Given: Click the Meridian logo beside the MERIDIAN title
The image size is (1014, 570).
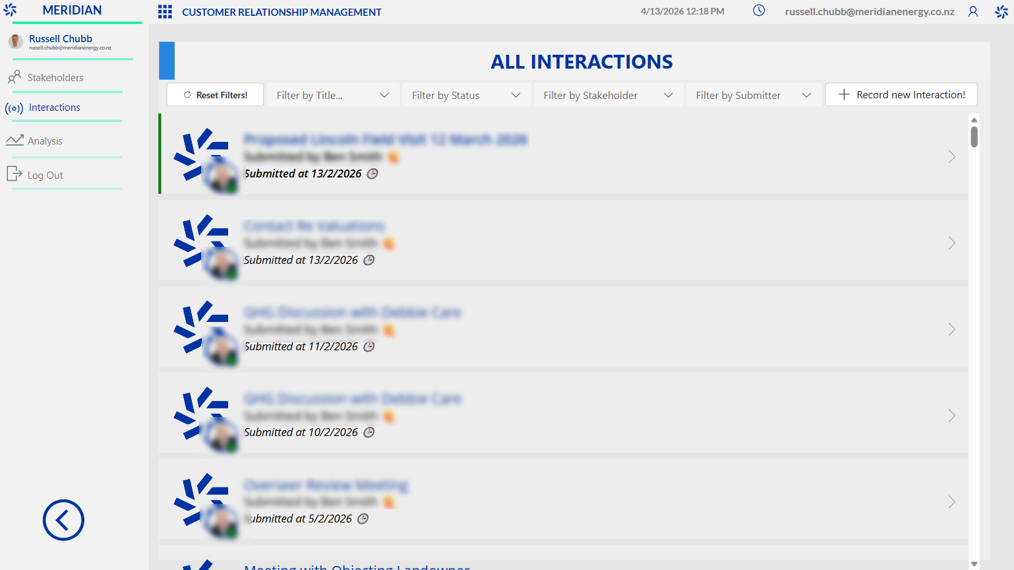Looking at the screenshot, I should pyautogui.click(x=10, y=10).
